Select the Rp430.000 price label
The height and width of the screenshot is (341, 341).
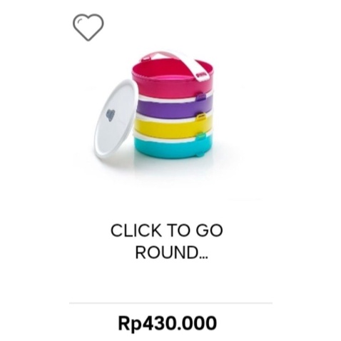(x=168, y=323)
